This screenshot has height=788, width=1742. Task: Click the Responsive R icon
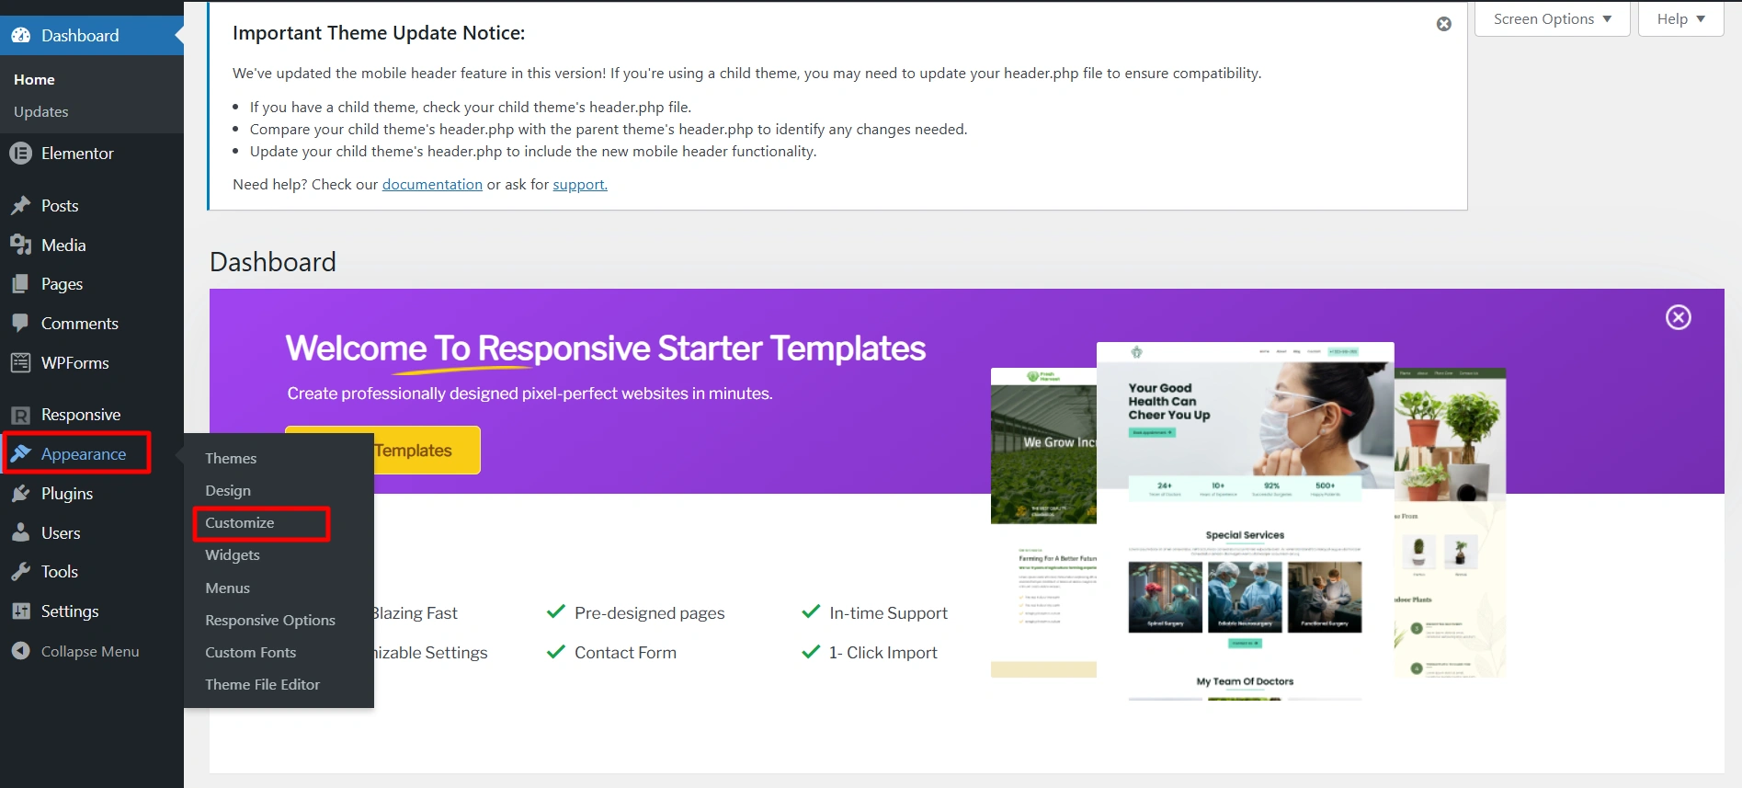(x=20, y=416)
